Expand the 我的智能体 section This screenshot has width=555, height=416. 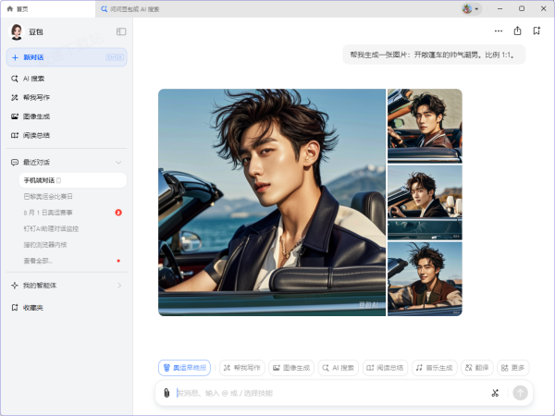118,286
